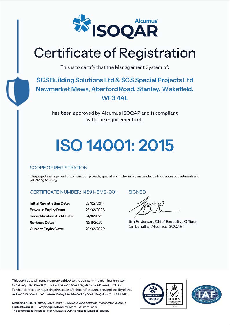This screenshot has height=325, width=230.
Task: Click the Certificate of Registration title
Action: [115, 53]
